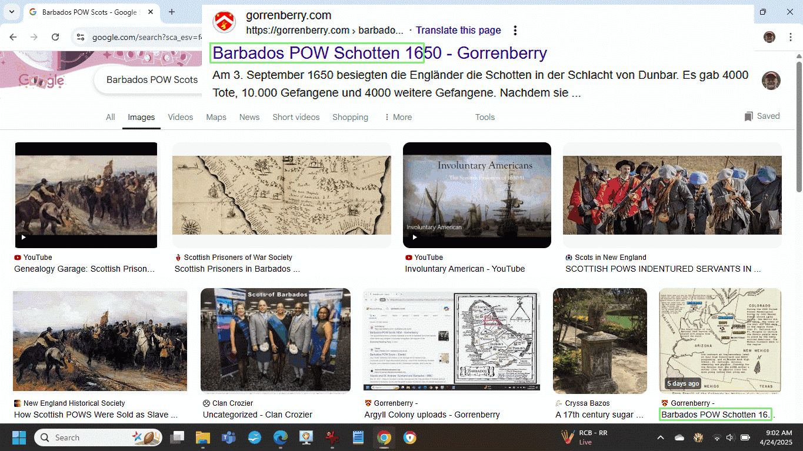Viewport: 803px width, 451px height.
Task: Switch to the Short videos tab
Action: [x=296, y=117]
